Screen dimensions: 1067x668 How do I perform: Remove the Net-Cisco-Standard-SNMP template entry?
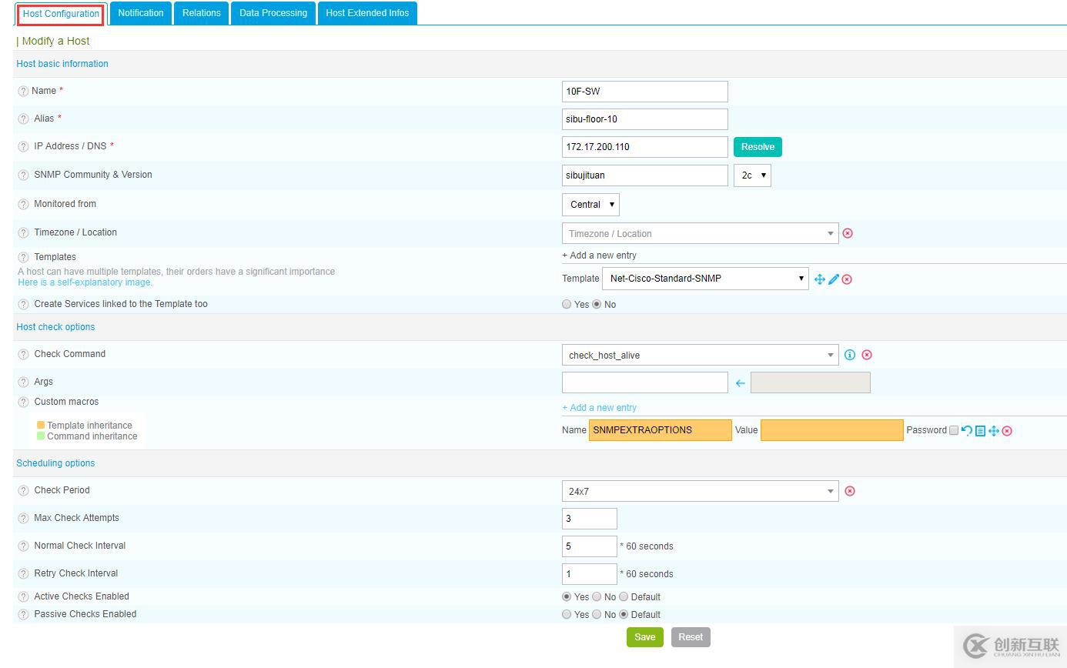pos(847,279)
